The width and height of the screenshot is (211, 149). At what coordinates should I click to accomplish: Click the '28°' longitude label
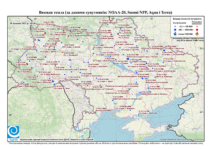pyautogui.click(x=74, y=19)
